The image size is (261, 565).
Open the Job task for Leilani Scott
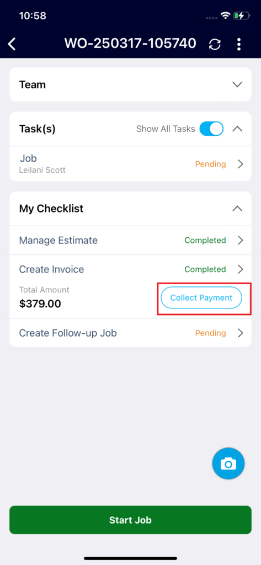[130, 164]
